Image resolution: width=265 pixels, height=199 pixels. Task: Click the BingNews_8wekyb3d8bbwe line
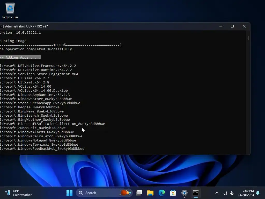click(x=32, y=111)
